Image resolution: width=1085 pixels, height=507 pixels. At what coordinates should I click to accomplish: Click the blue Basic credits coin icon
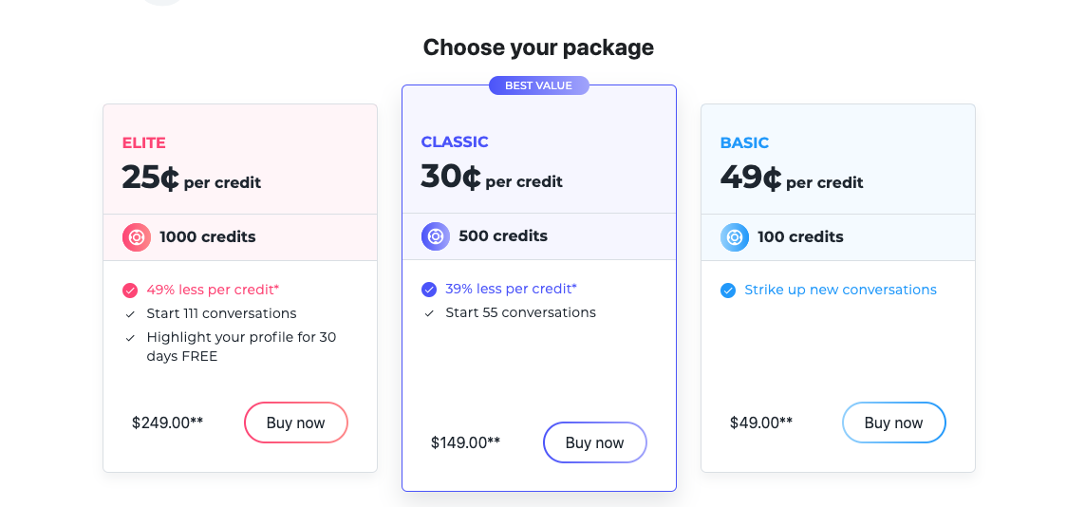735,237
